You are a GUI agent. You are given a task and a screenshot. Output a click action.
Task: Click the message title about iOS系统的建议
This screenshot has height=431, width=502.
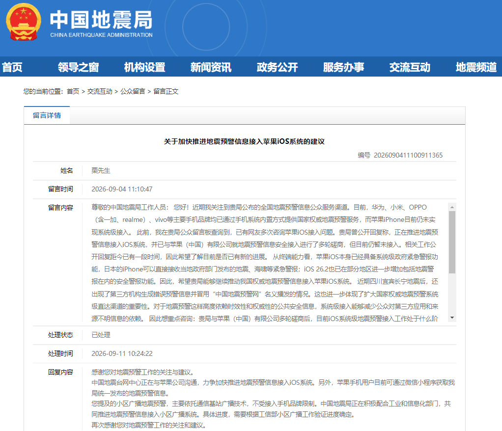tap(244, 141)
